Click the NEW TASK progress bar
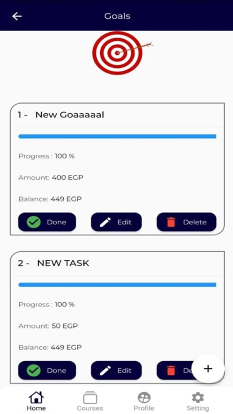 click(117, 285)
